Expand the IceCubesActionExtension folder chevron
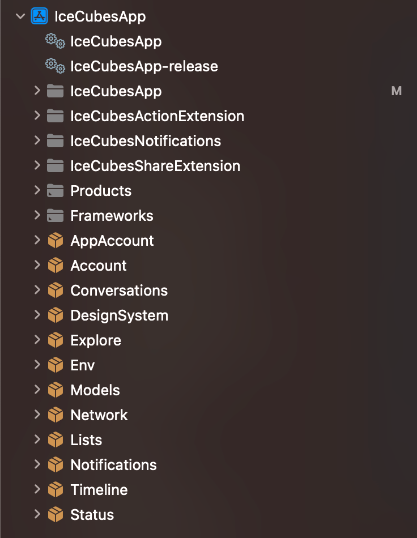This screenshot has width=417, height=538. pyautogui.click(x=37, y=116)
